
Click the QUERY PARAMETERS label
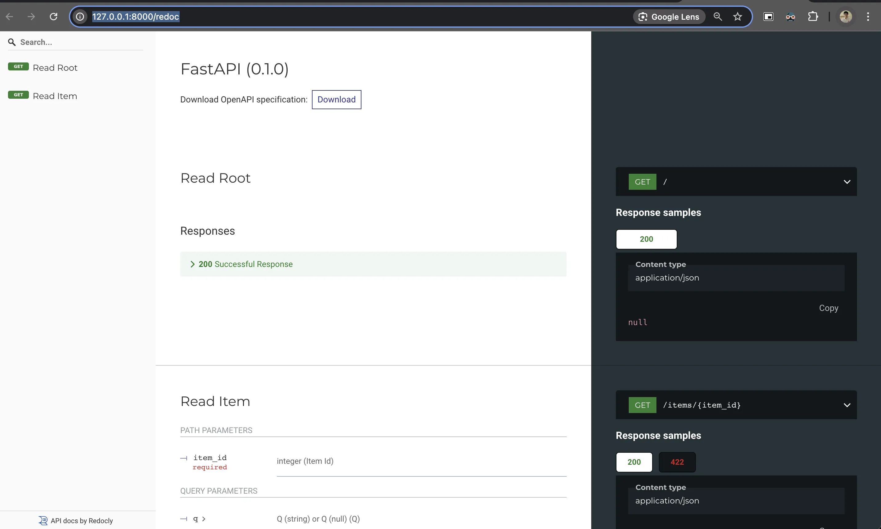(x=218, y=491)
